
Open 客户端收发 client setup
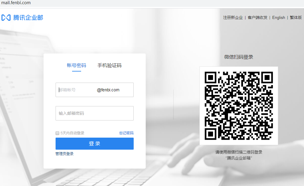pos(257,17)
